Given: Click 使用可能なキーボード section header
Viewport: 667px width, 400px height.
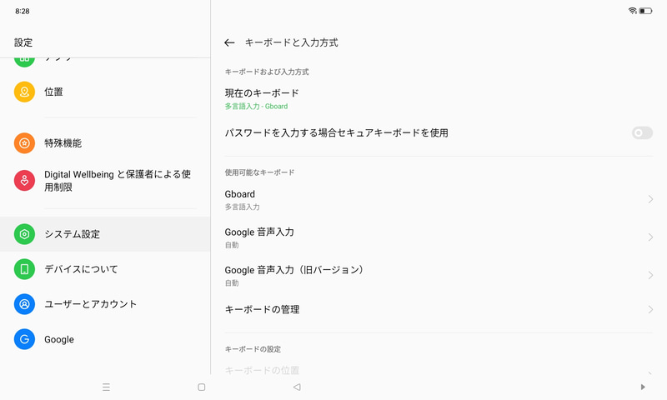Looking at the screenshot, I should tap(259, 172).
